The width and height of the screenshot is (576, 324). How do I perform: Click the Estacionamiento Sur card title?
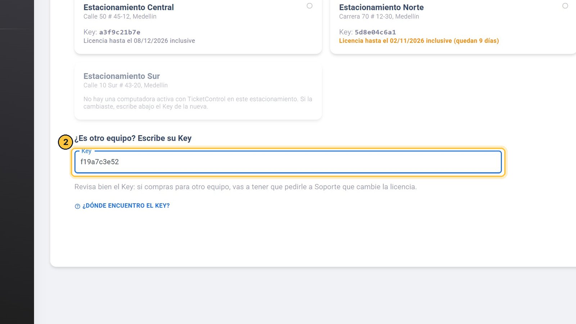122,76
